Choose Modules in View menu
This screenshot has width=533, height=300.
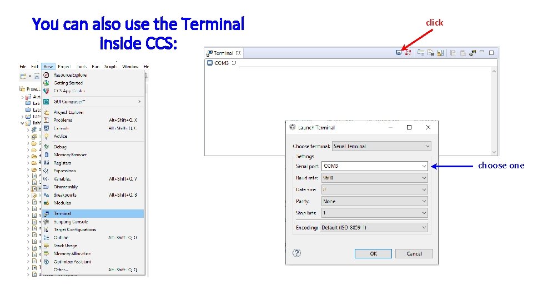93,203
